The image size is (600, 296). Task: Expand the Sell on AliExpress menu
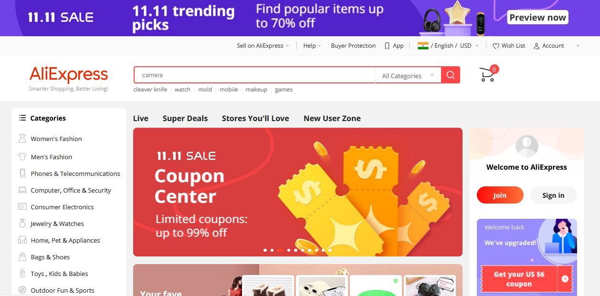(263, 46)
